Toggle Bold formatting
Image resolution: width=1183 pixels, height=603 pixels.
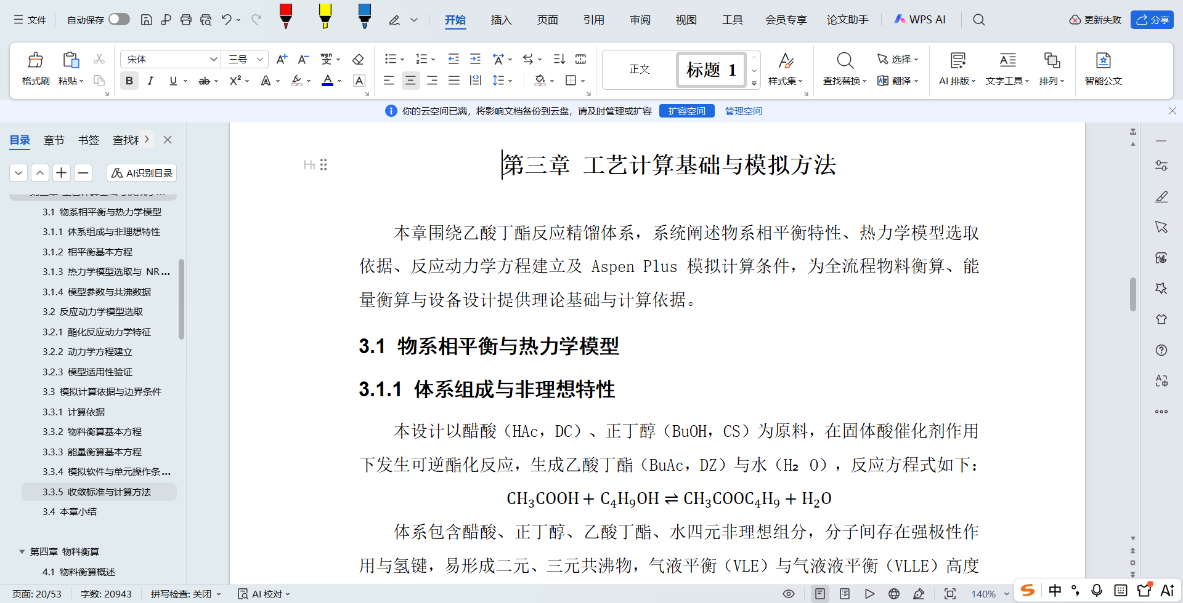129,81
